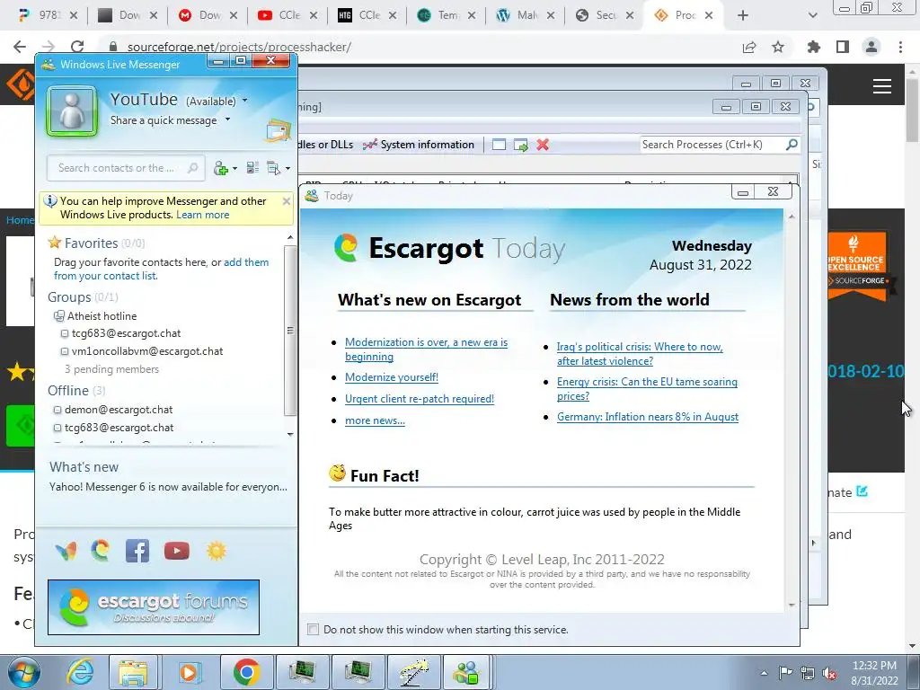Switch to the YouTube CCle tab
This screenshot has height=690, width=920.
click(287, 16)
